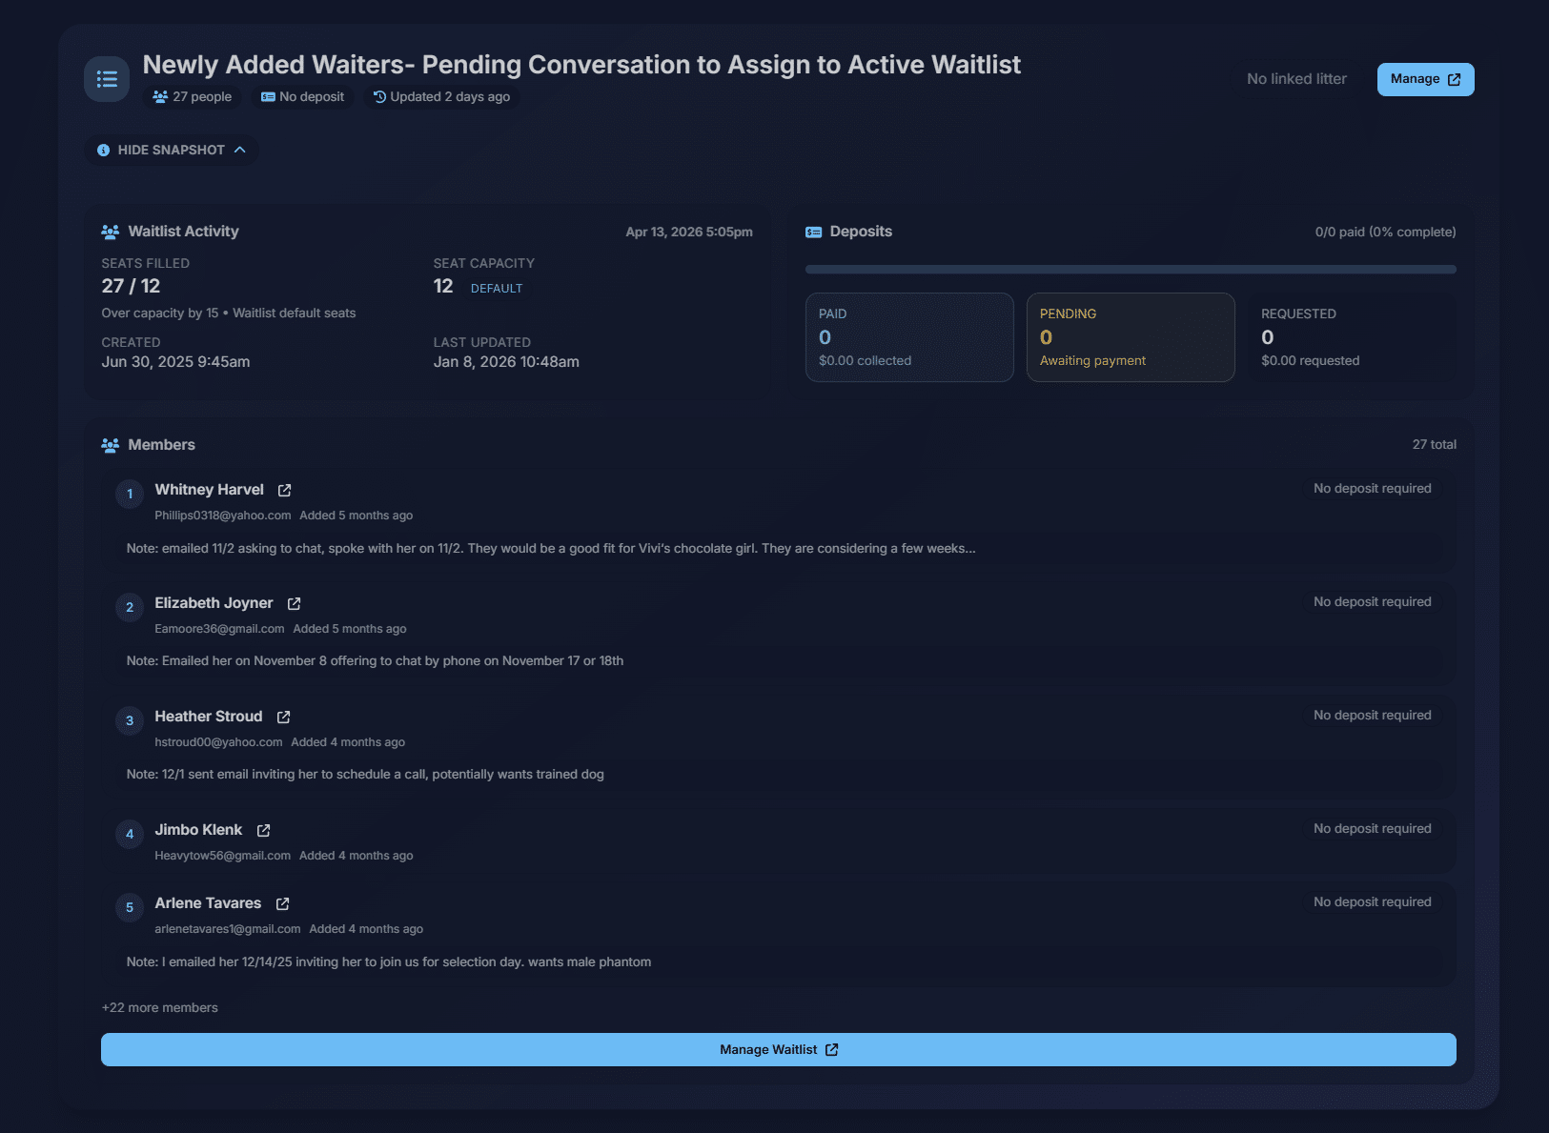Click the Manage Waitlist button at bottom
The image size is (1549, 1133).
(778, 1049)
